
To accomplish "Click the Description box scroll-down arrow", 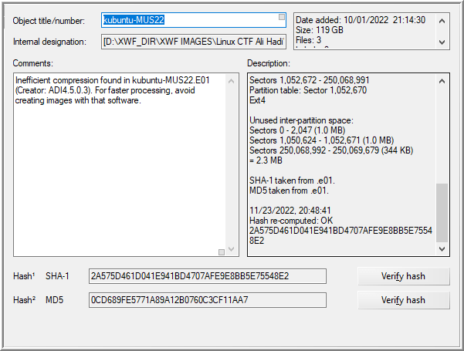I will pyautogui.click(x=442, y=249).
